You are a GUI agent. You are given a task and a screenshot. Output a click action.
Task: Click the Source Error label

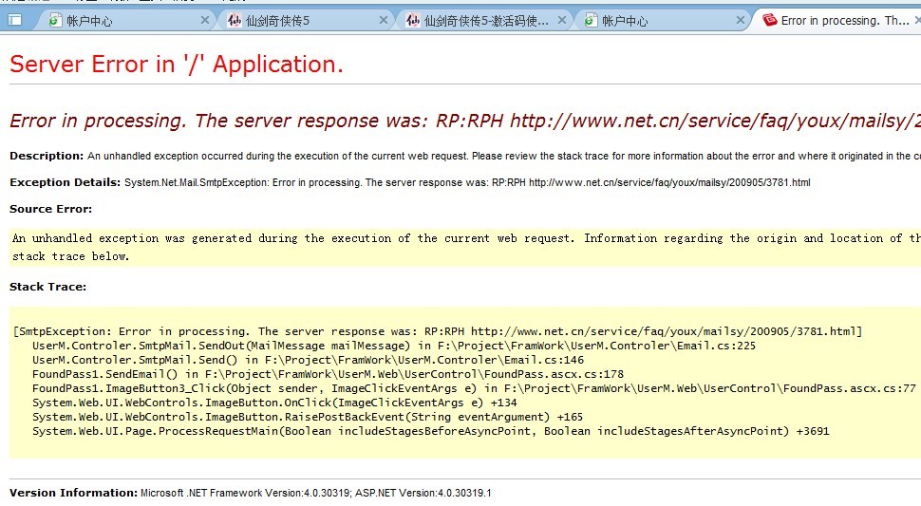(x=50, y=209)
